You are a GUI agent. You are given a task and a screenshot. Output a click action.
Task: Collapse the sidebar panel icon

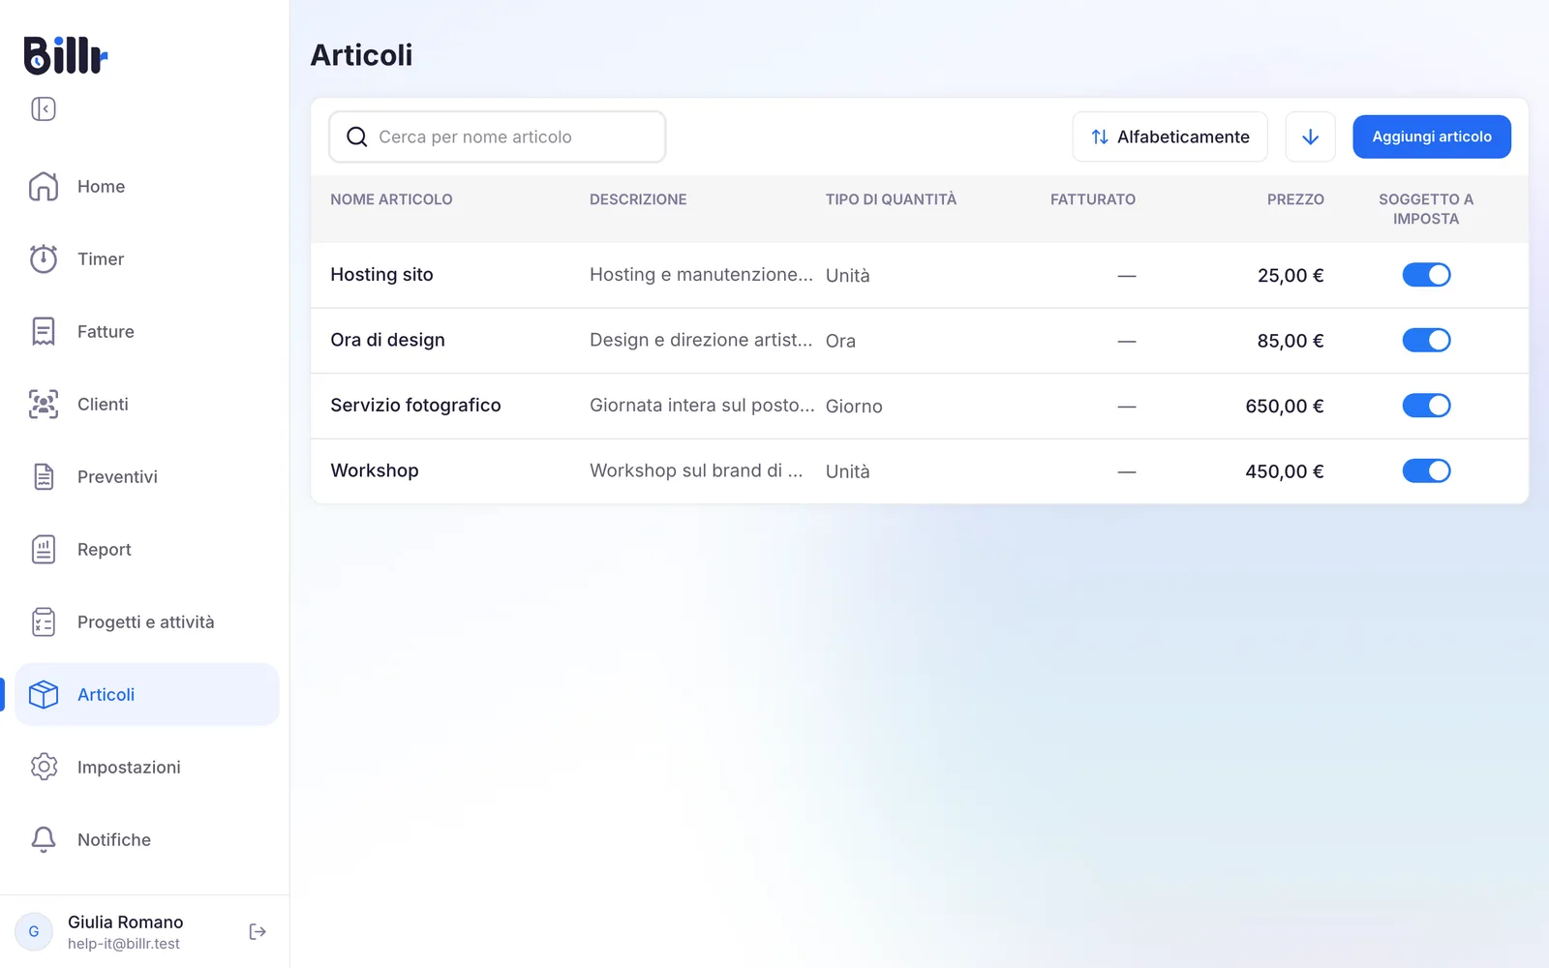[44, 108]
